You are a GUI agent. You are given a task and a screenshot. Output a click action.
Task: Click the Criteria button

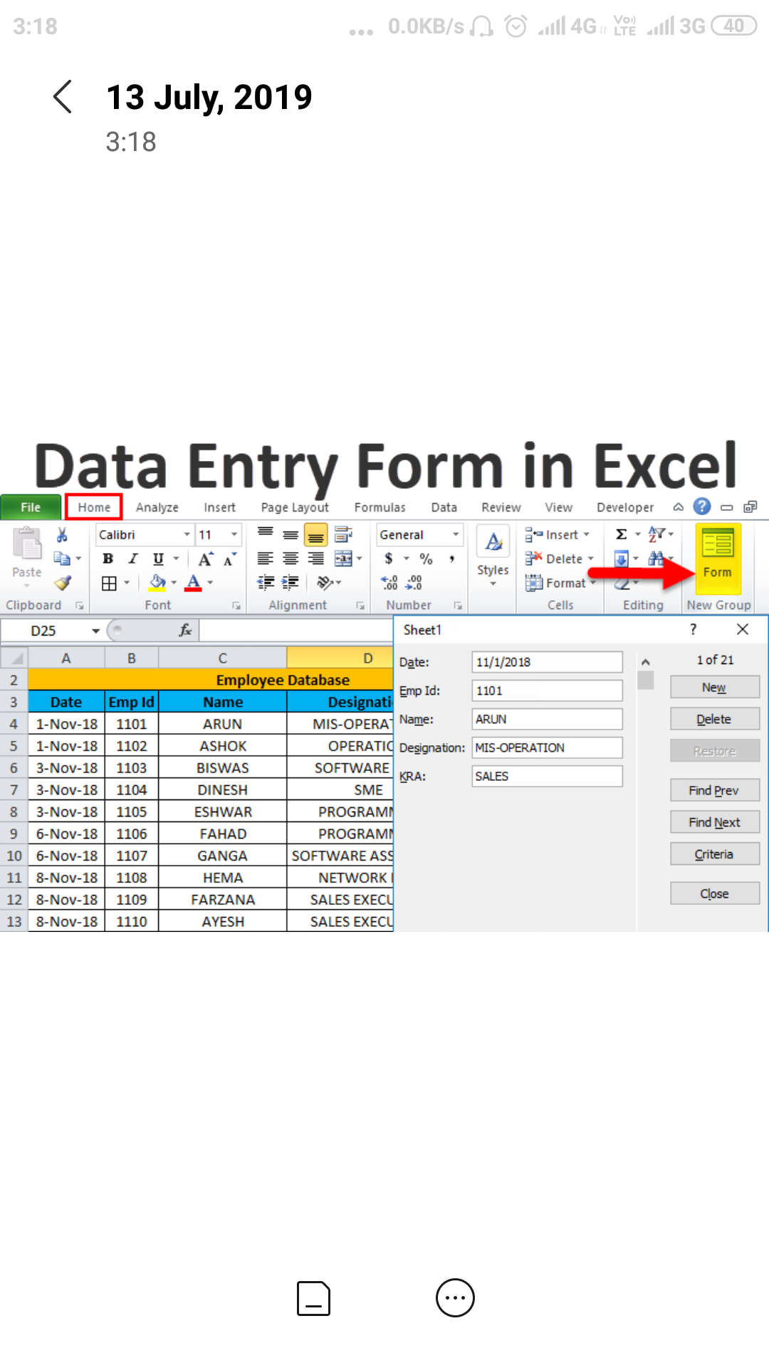(x=715, y=854)
